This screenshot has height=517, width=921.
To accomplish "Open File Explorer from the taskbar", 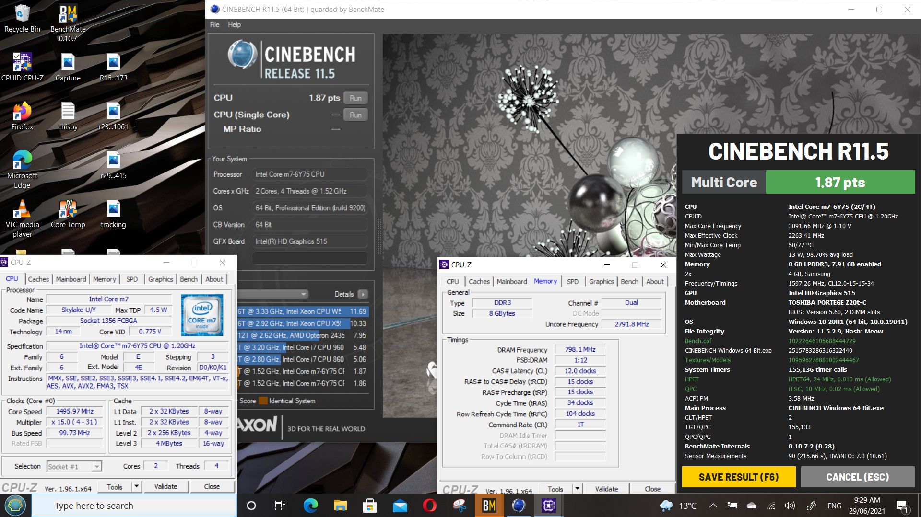I will (x=340, y=505).
